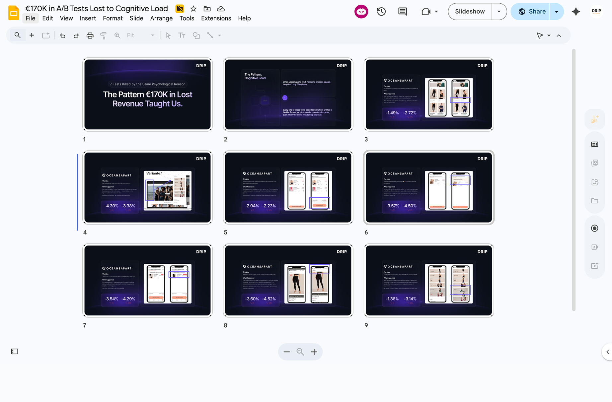Search the menus magnifier icon
Screen dimensions: 612x402
click(17, 35)
